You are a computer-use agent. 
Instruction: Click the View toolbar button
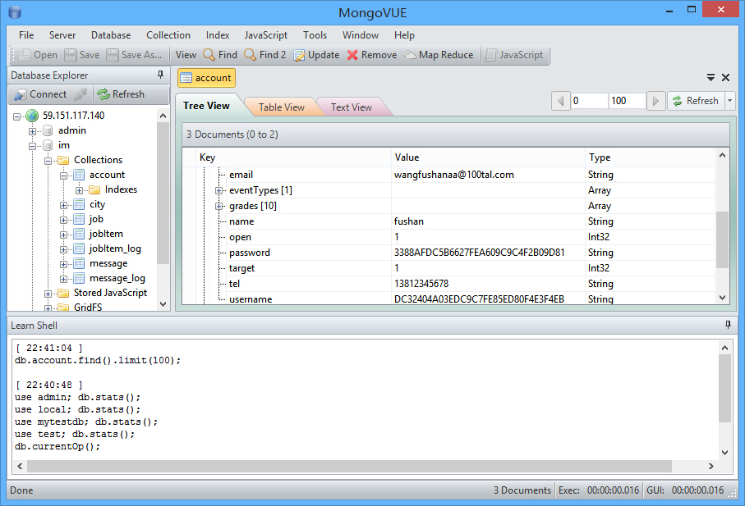(x=186, y=55)
